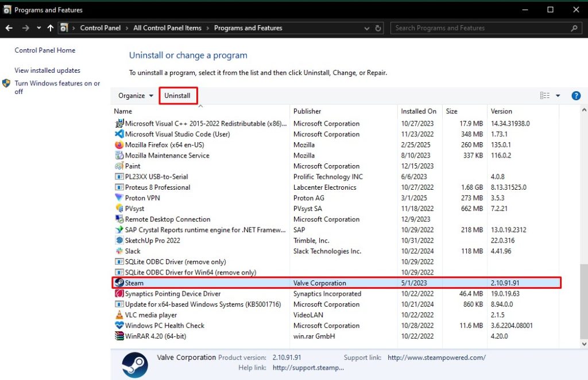The image size is (588, 380).
Task: Click the SQLite ODBC Driver for Win64 icon
Action: point(119,272)
